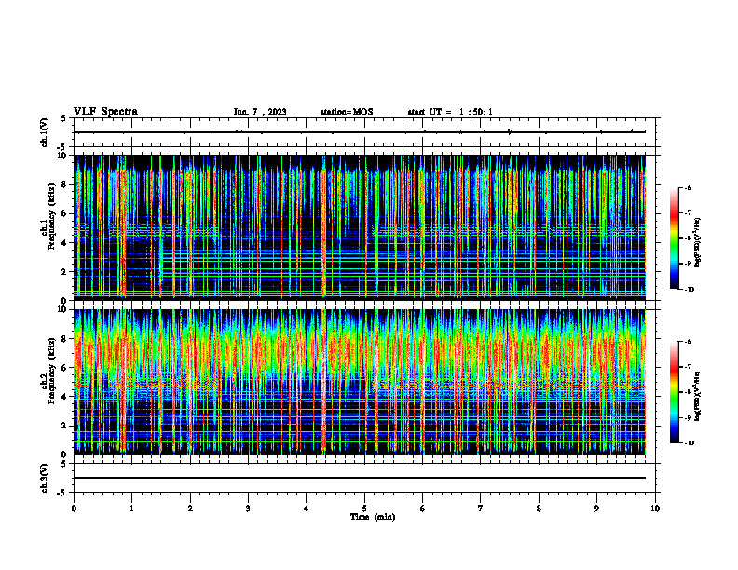Click the "station=MOS" header label
738x570 pixels.
click(347, 112)
